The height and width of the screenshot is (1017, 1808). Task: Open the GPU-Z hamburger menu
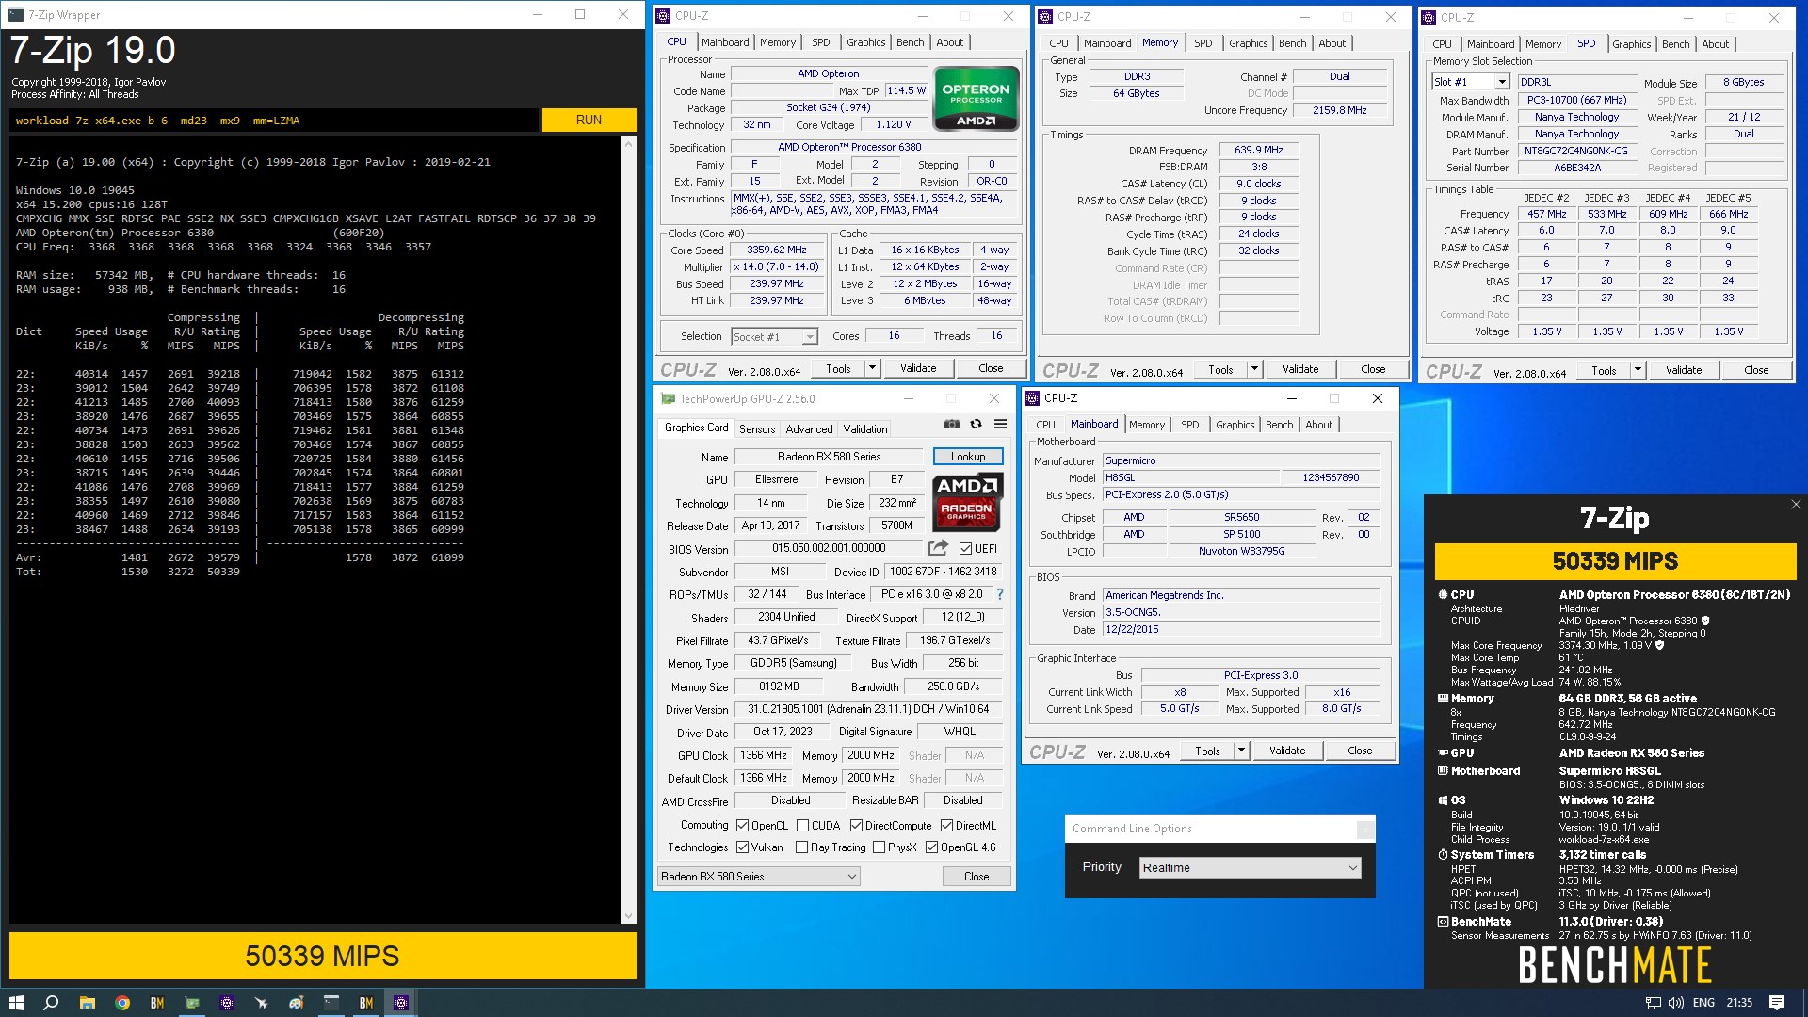pos(1000,425)
